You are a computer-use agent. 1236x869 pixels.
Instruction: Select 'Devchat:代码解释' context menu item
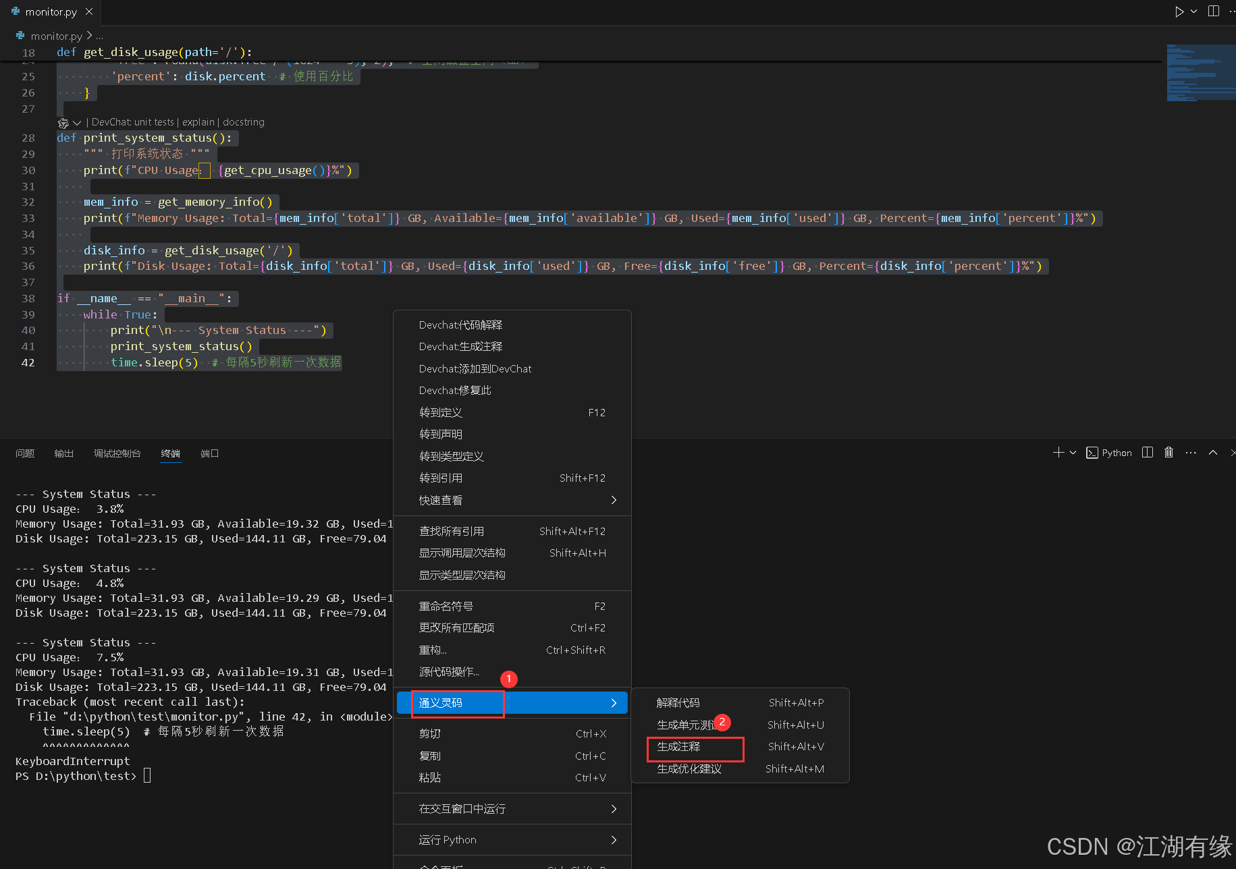pyautogui.click(x=512, y=325)
